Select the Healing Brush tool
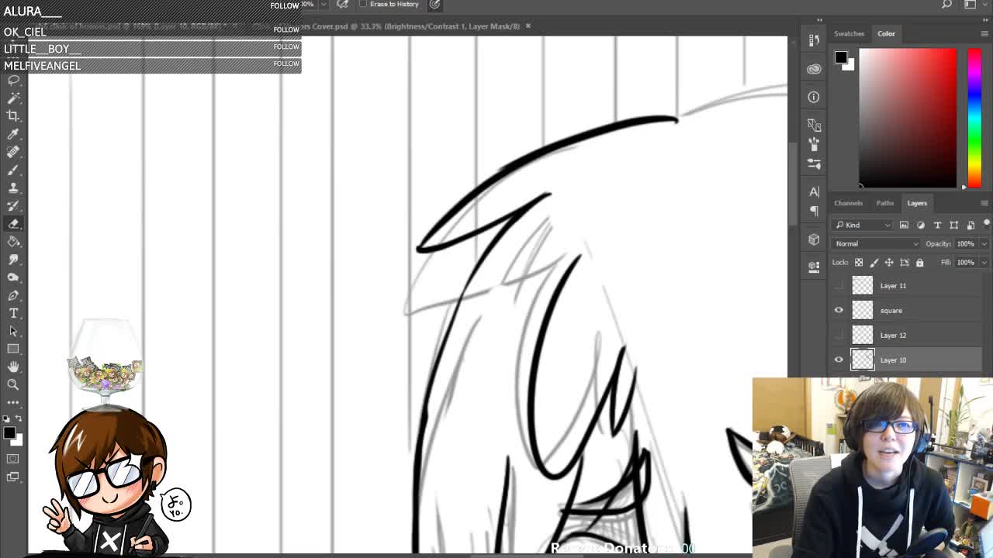 13,152
